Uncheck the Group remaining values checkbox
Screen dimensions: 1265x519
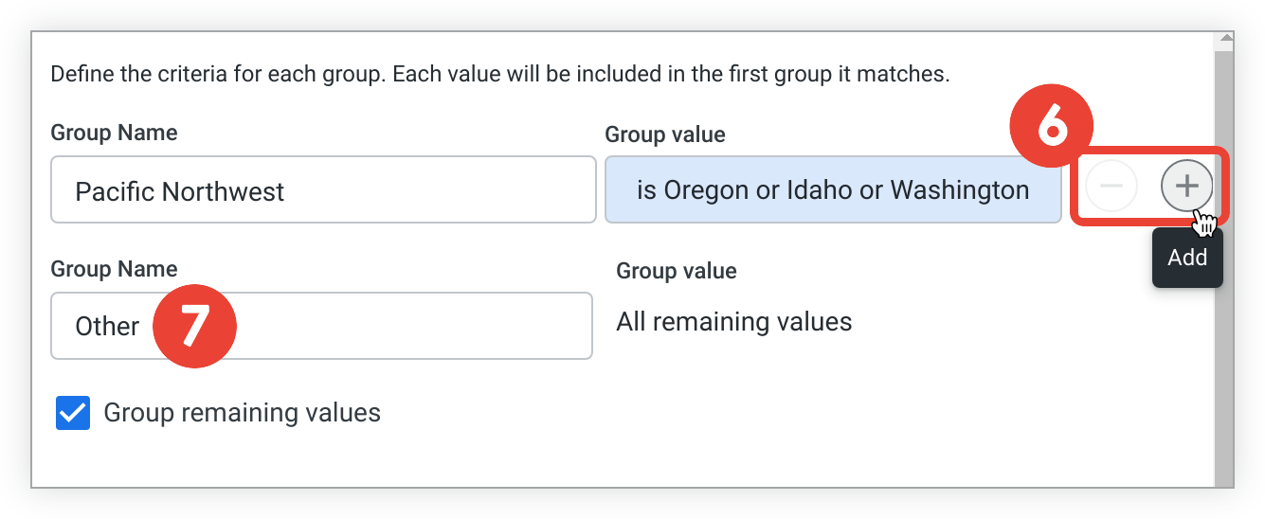[73, 414]
